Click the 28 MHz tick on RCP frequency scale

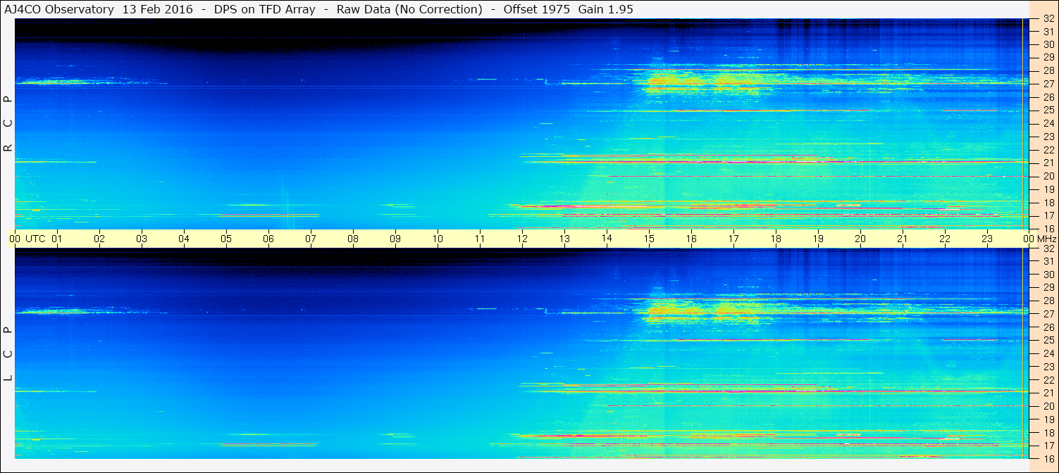point(1048,70)
